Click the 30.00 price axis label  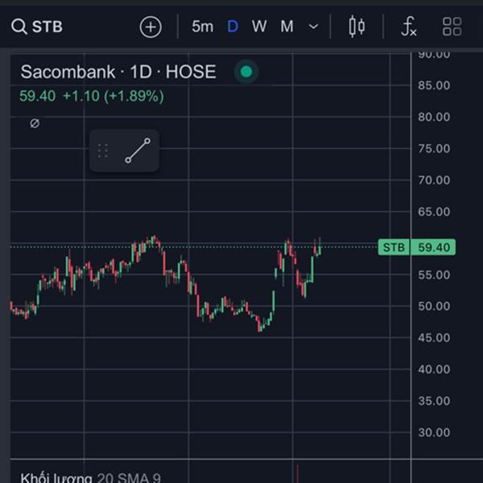(x=434, y=433)
